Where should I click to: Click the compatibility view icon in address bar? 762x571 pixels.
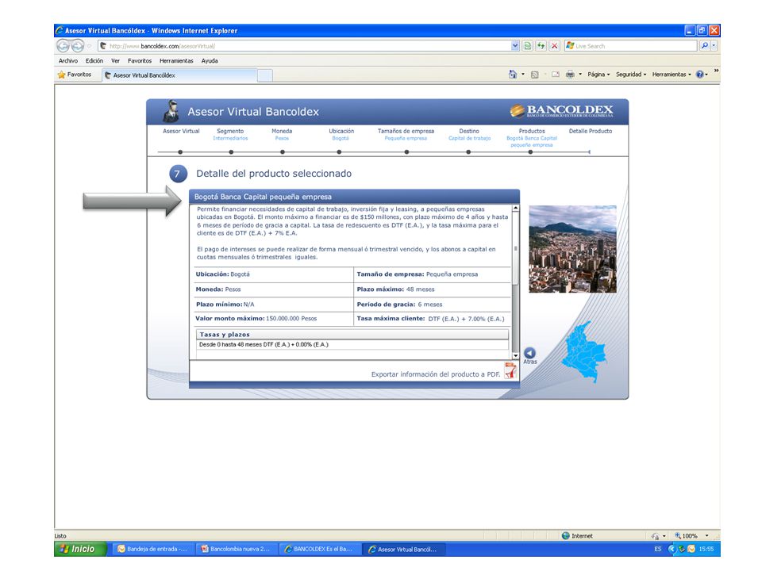pyautogui.click(x=527, y=46)
